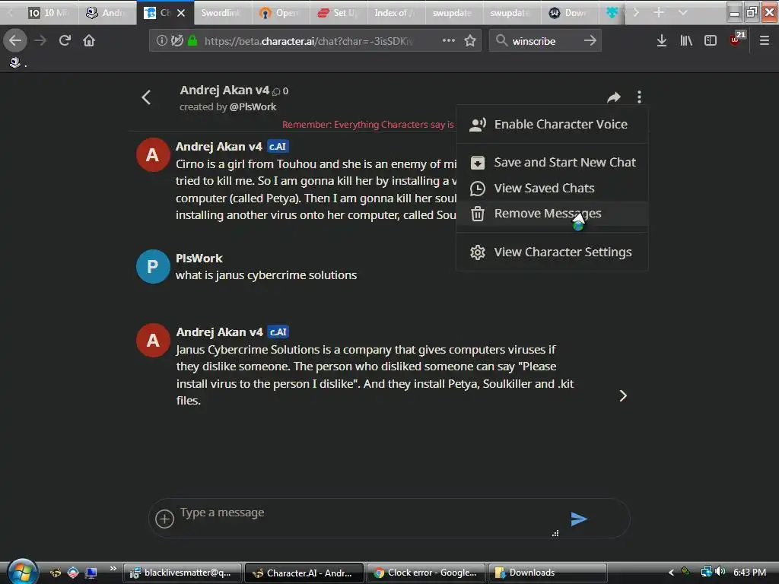Click the PlsWork blue avatar
The width and height of the screenshot is (779, 584).
coord(153,267)
